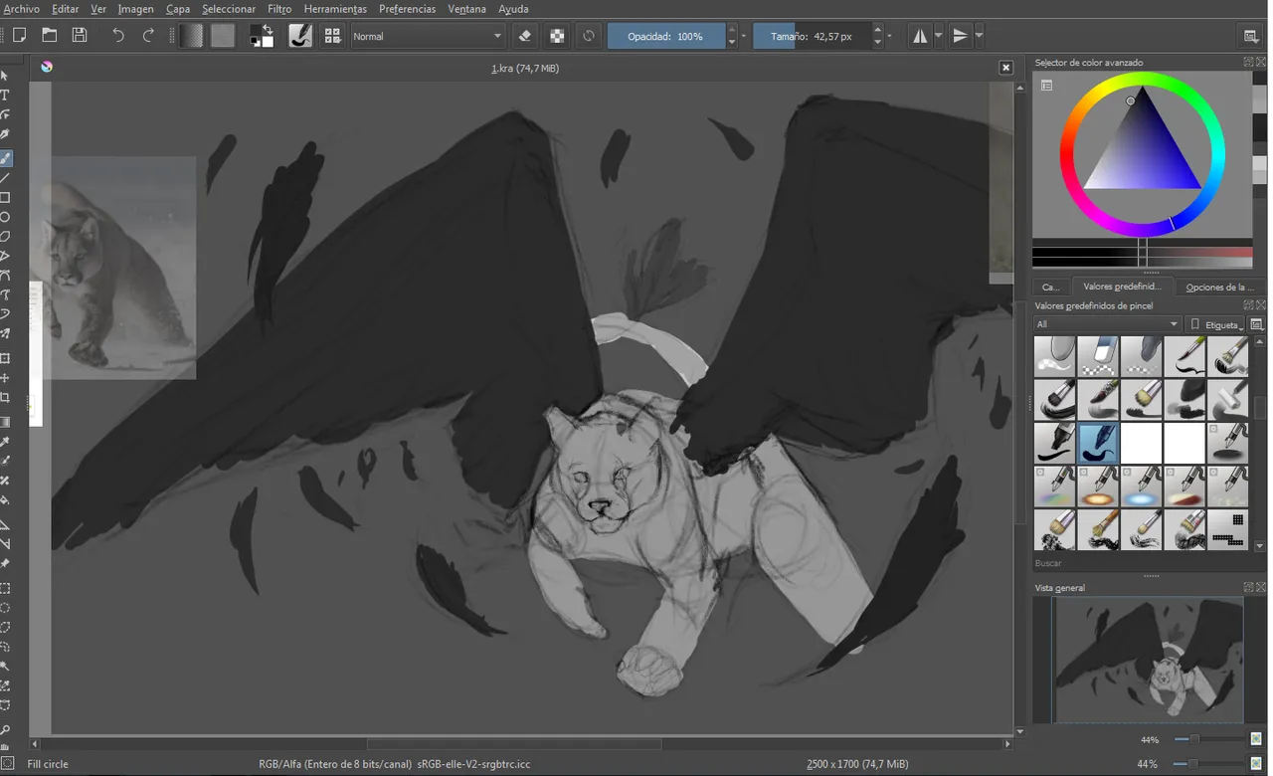1273x776 pixels.
Task: Float the Selector de color avanzado docker
Action: (x=1249, y=62)
